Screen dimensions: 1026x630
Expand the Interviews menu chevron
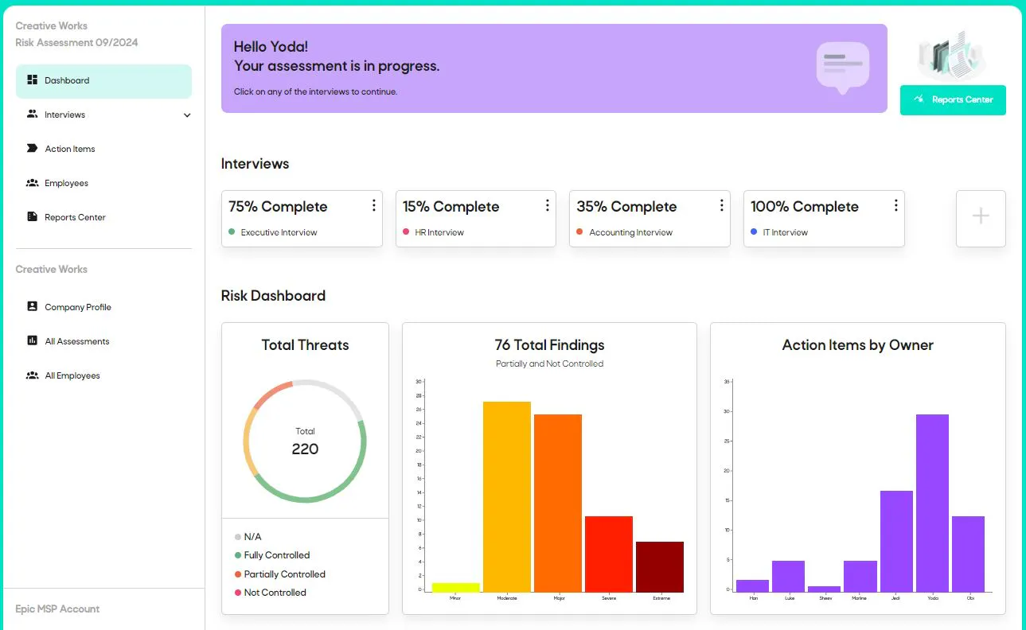click(187, 115)
